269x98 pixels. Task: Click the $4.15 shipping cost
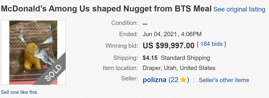click(x=150, y=58)
